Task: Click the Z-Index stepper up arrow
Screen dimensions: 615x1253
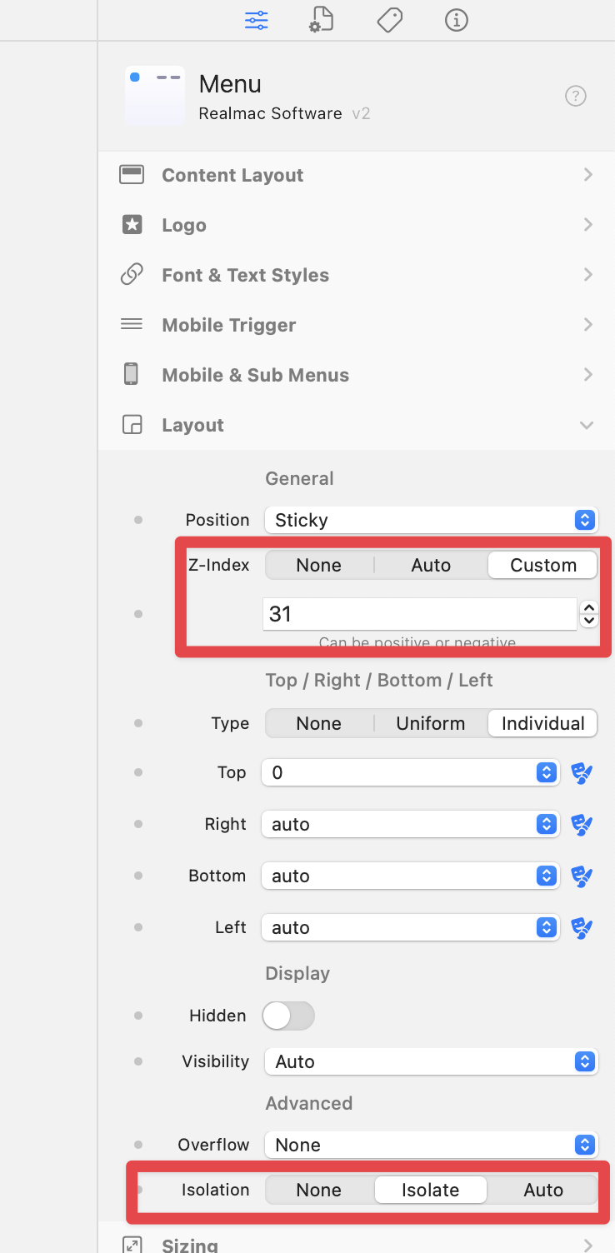Action: [589, 608]
